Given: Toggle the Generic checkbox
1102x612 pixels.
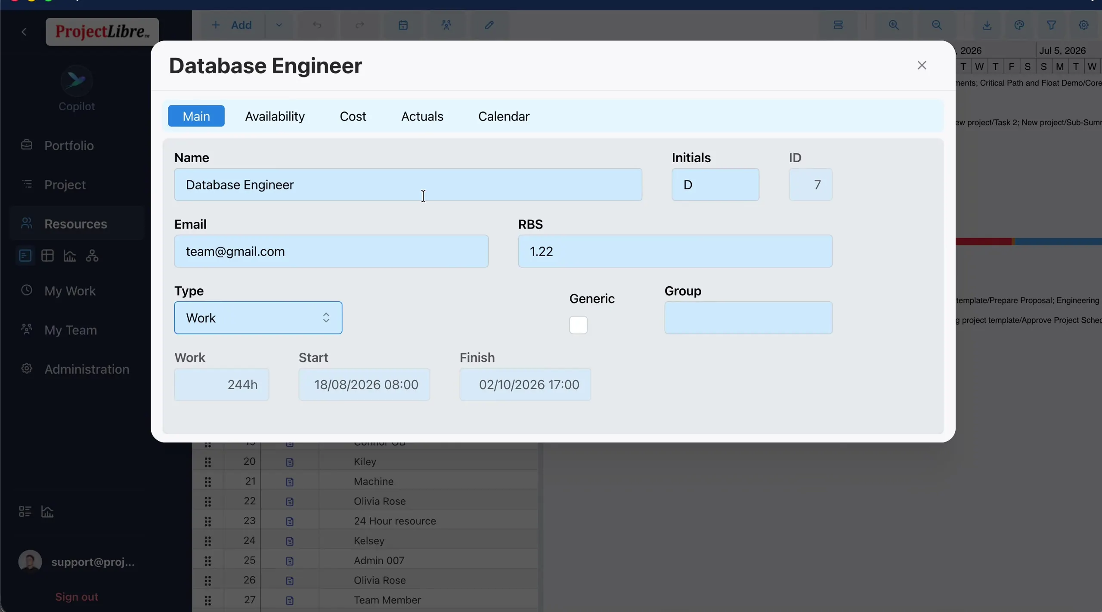Looking at the screenshot, I should (578, 325).
